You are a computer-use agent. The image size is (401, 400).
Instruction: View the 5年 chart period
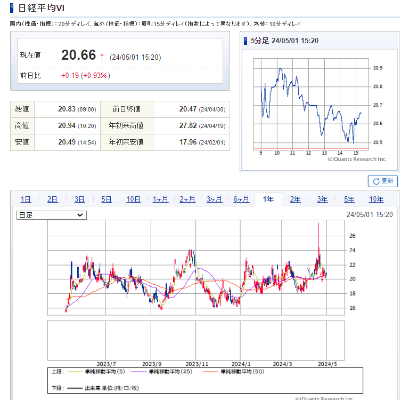point(349,199)
